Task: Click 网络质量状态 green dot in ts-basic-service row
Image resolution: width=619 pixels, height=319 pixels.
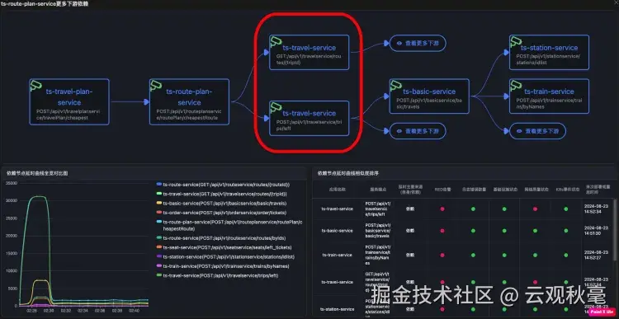Action: pos(535,231)
